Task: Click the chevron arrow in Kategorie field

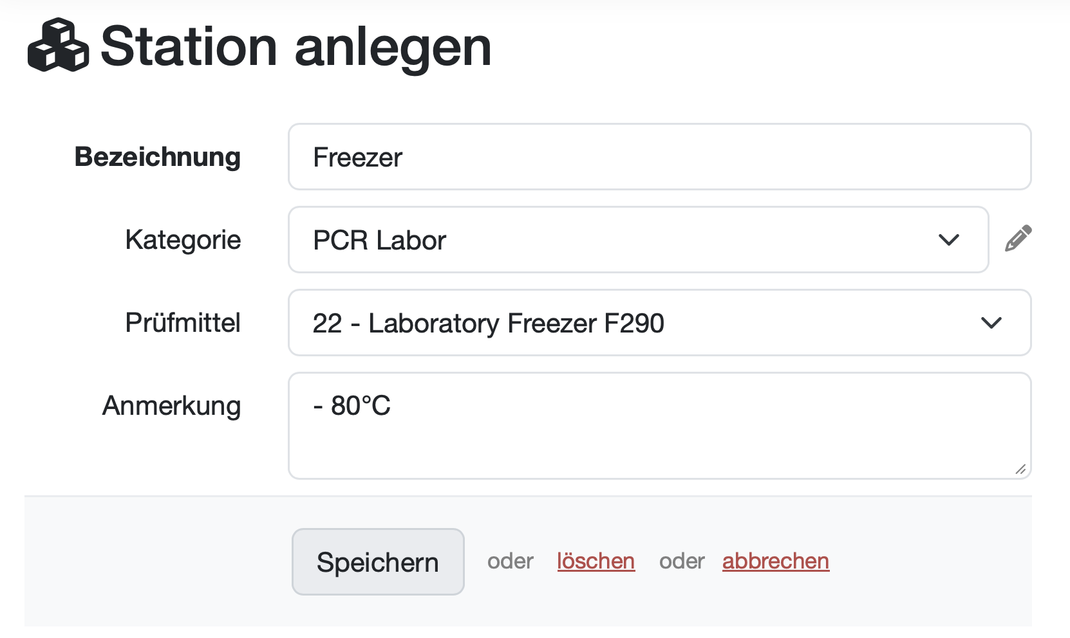Action: 949,240
